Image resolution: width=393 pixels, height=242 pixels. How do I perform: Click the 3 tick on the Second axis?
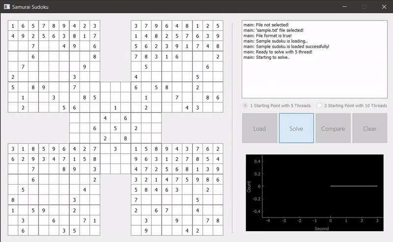tap(377, 220)
